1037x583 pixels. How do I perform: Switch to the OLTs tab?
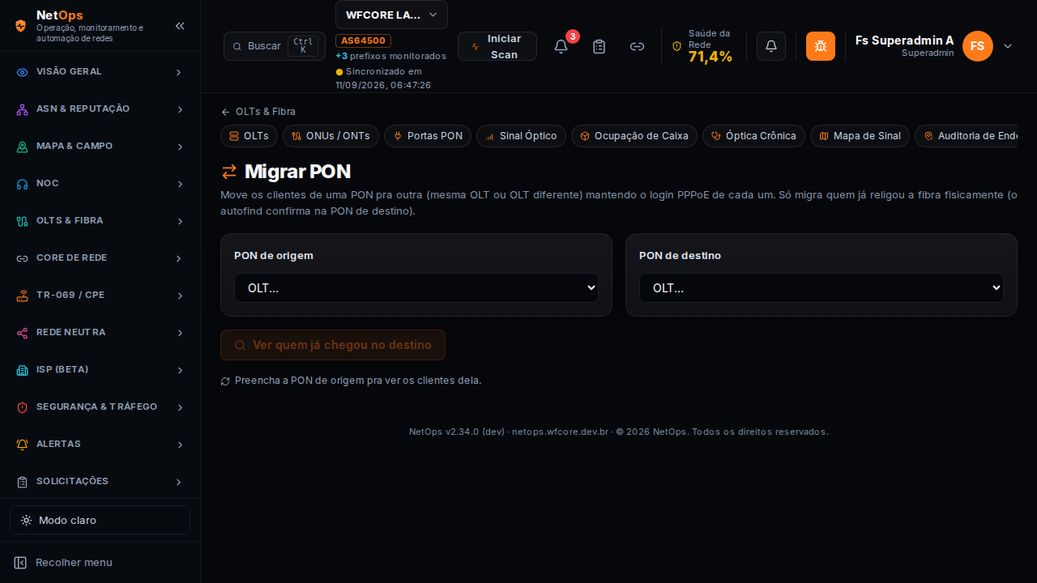coord(249,136)
